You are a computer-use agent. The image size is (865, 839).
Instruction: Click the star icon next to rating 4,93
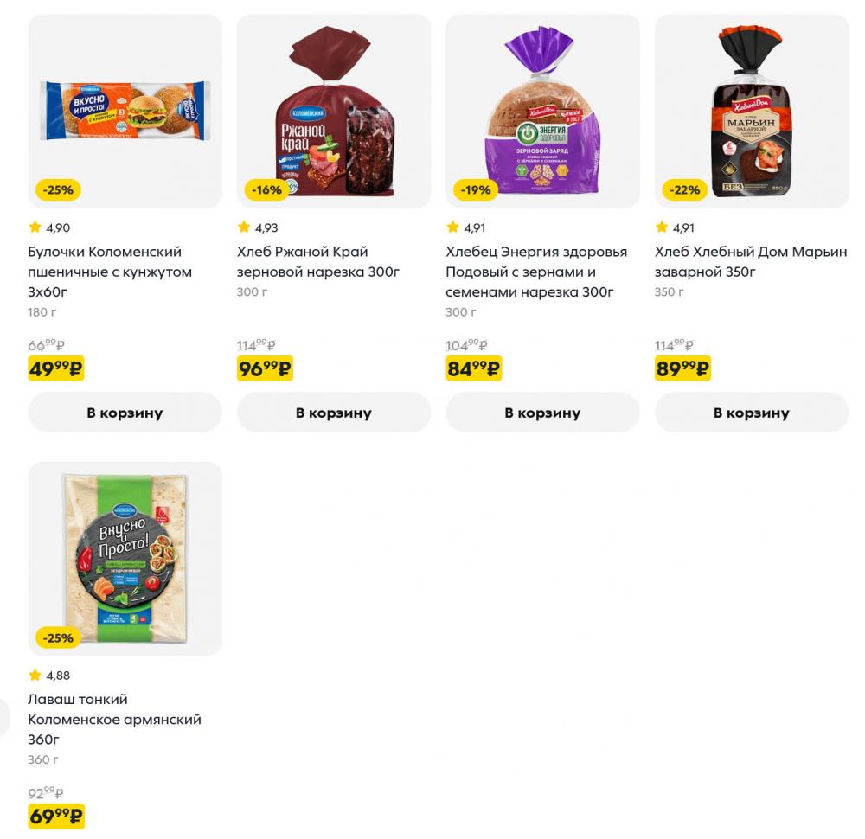tap(242, 227)
